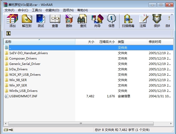176x134 pixels.
Task: Open the Tools (工具) menu
Action: pyautogui.click(x=37, y=10)
